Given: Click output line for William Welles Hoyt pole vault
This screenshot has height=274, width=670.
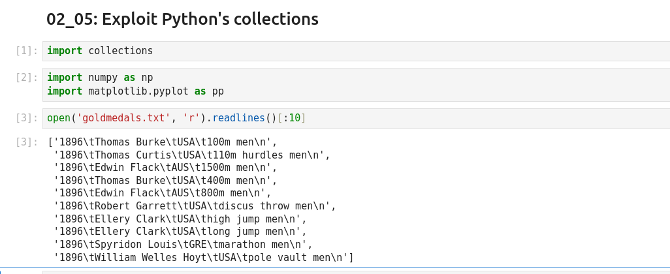Looking at the screenshot, I should point(203,258).
